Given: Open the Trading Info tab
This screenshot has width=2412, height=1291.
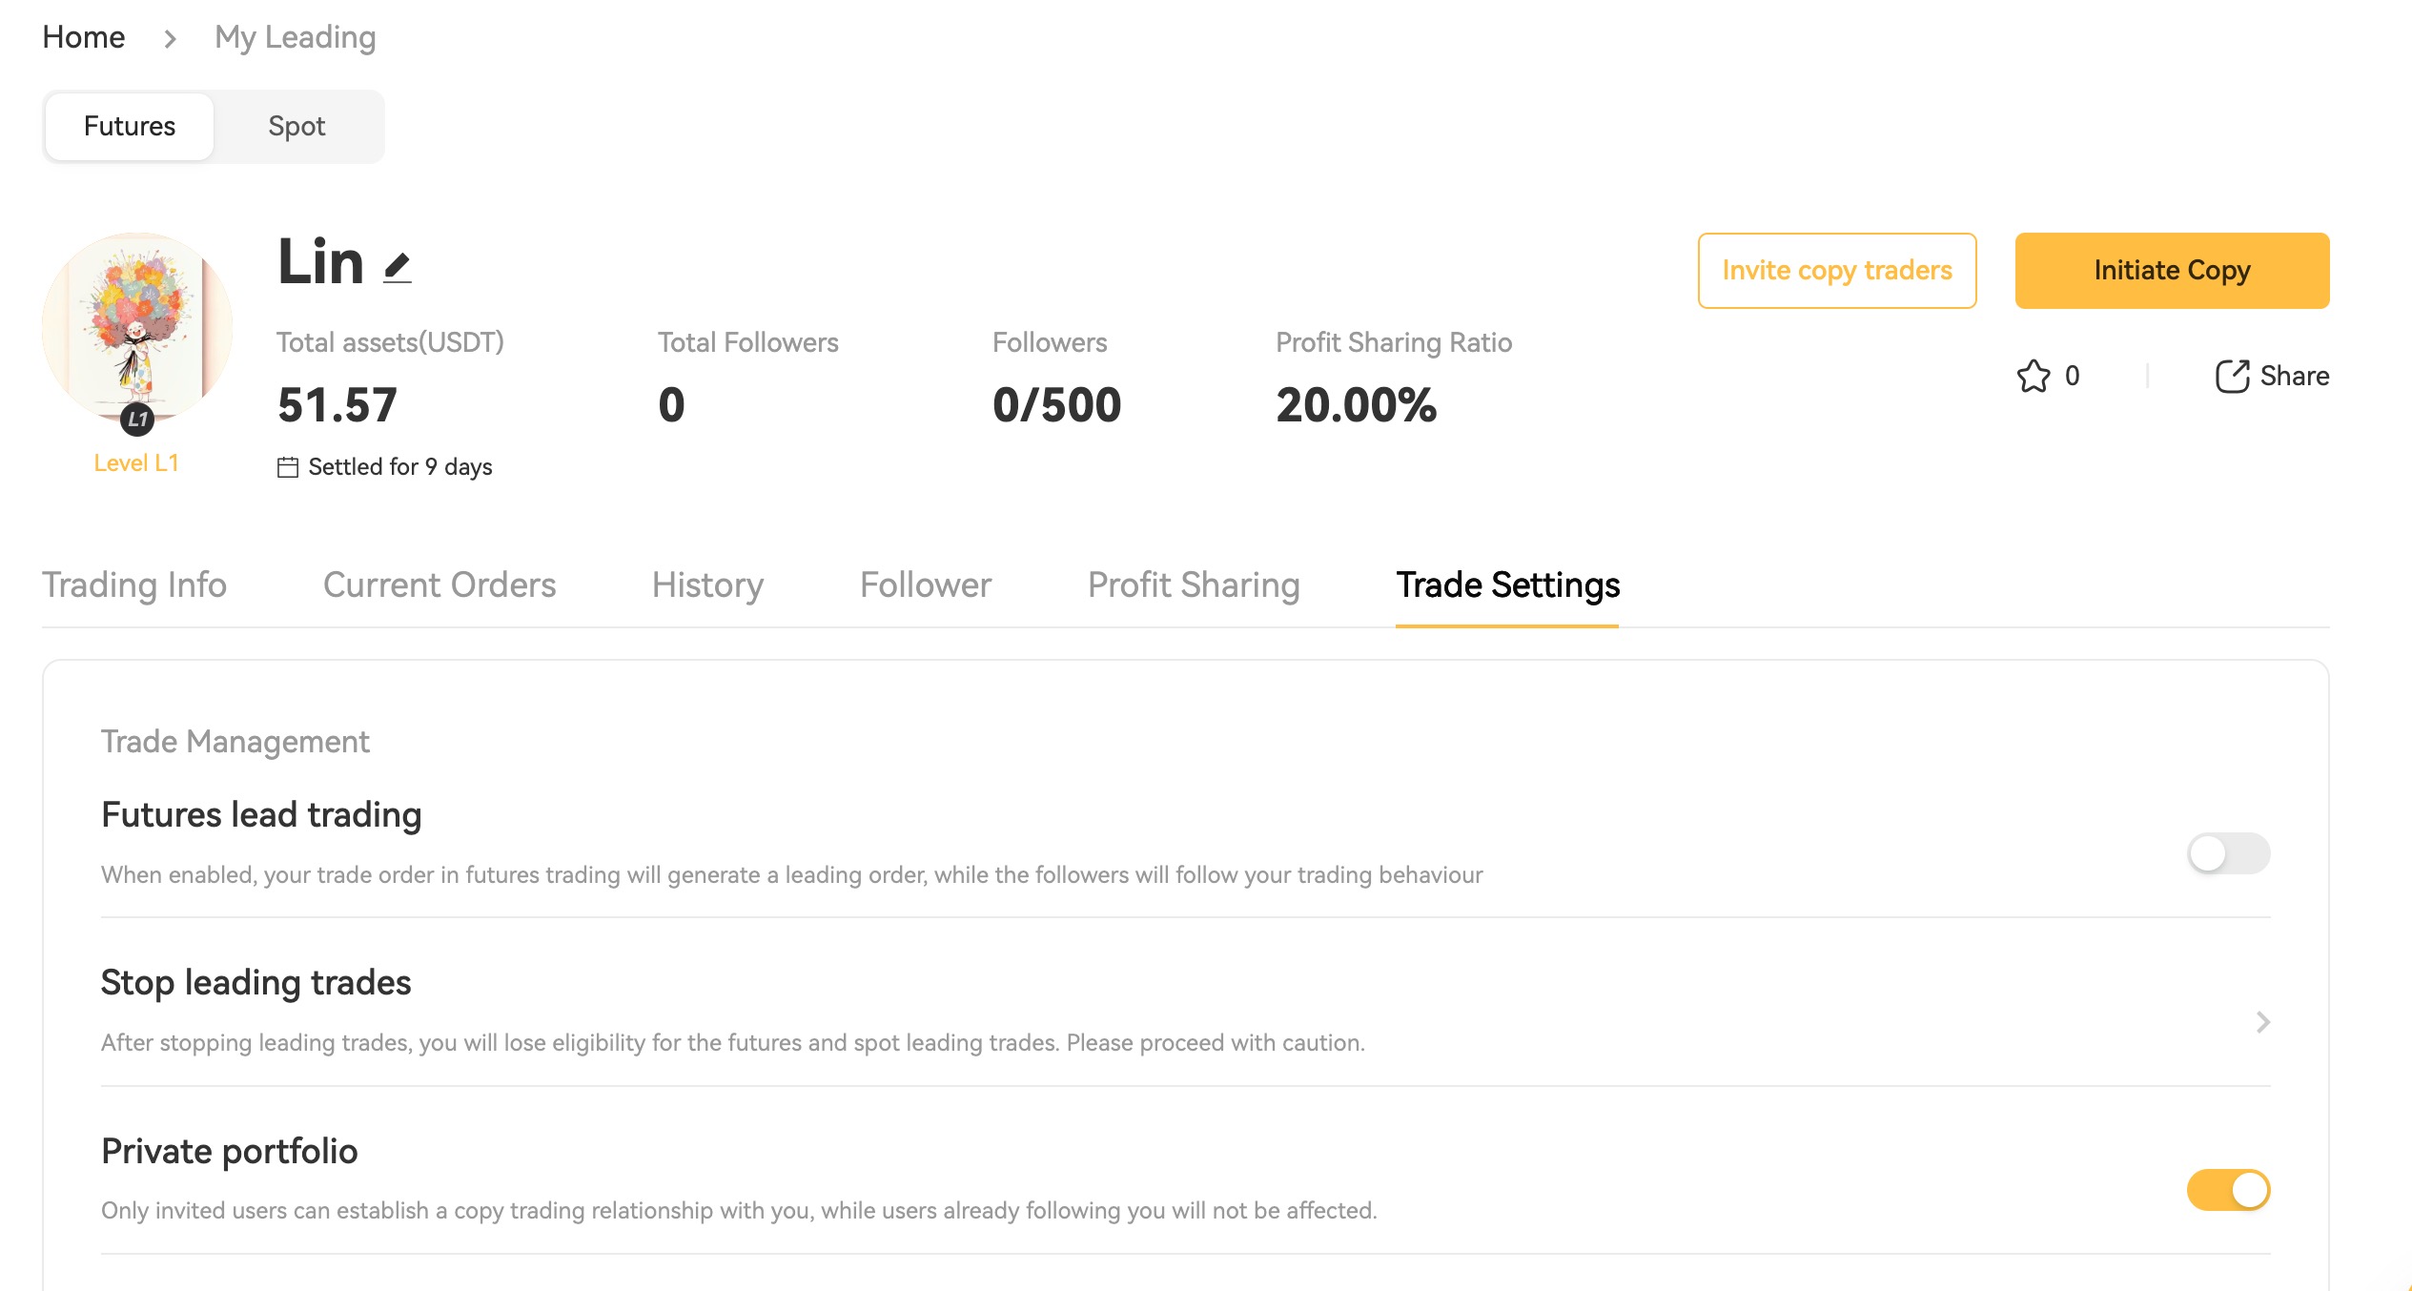Looking at the screenshot, I should pos(134,584).
